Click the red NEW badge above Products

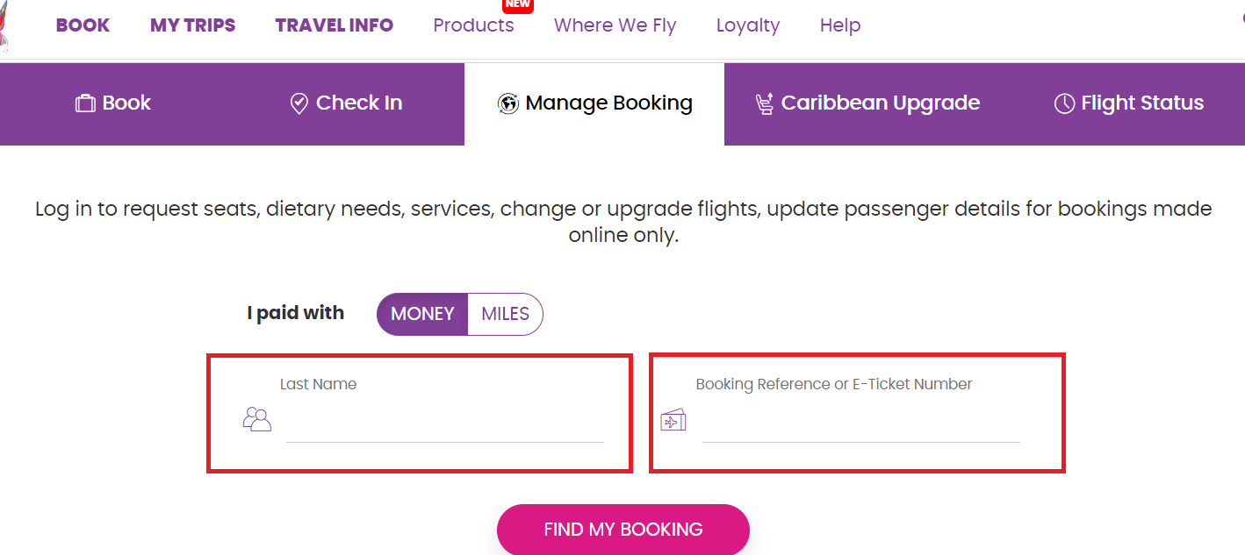[x=518, y=5]
